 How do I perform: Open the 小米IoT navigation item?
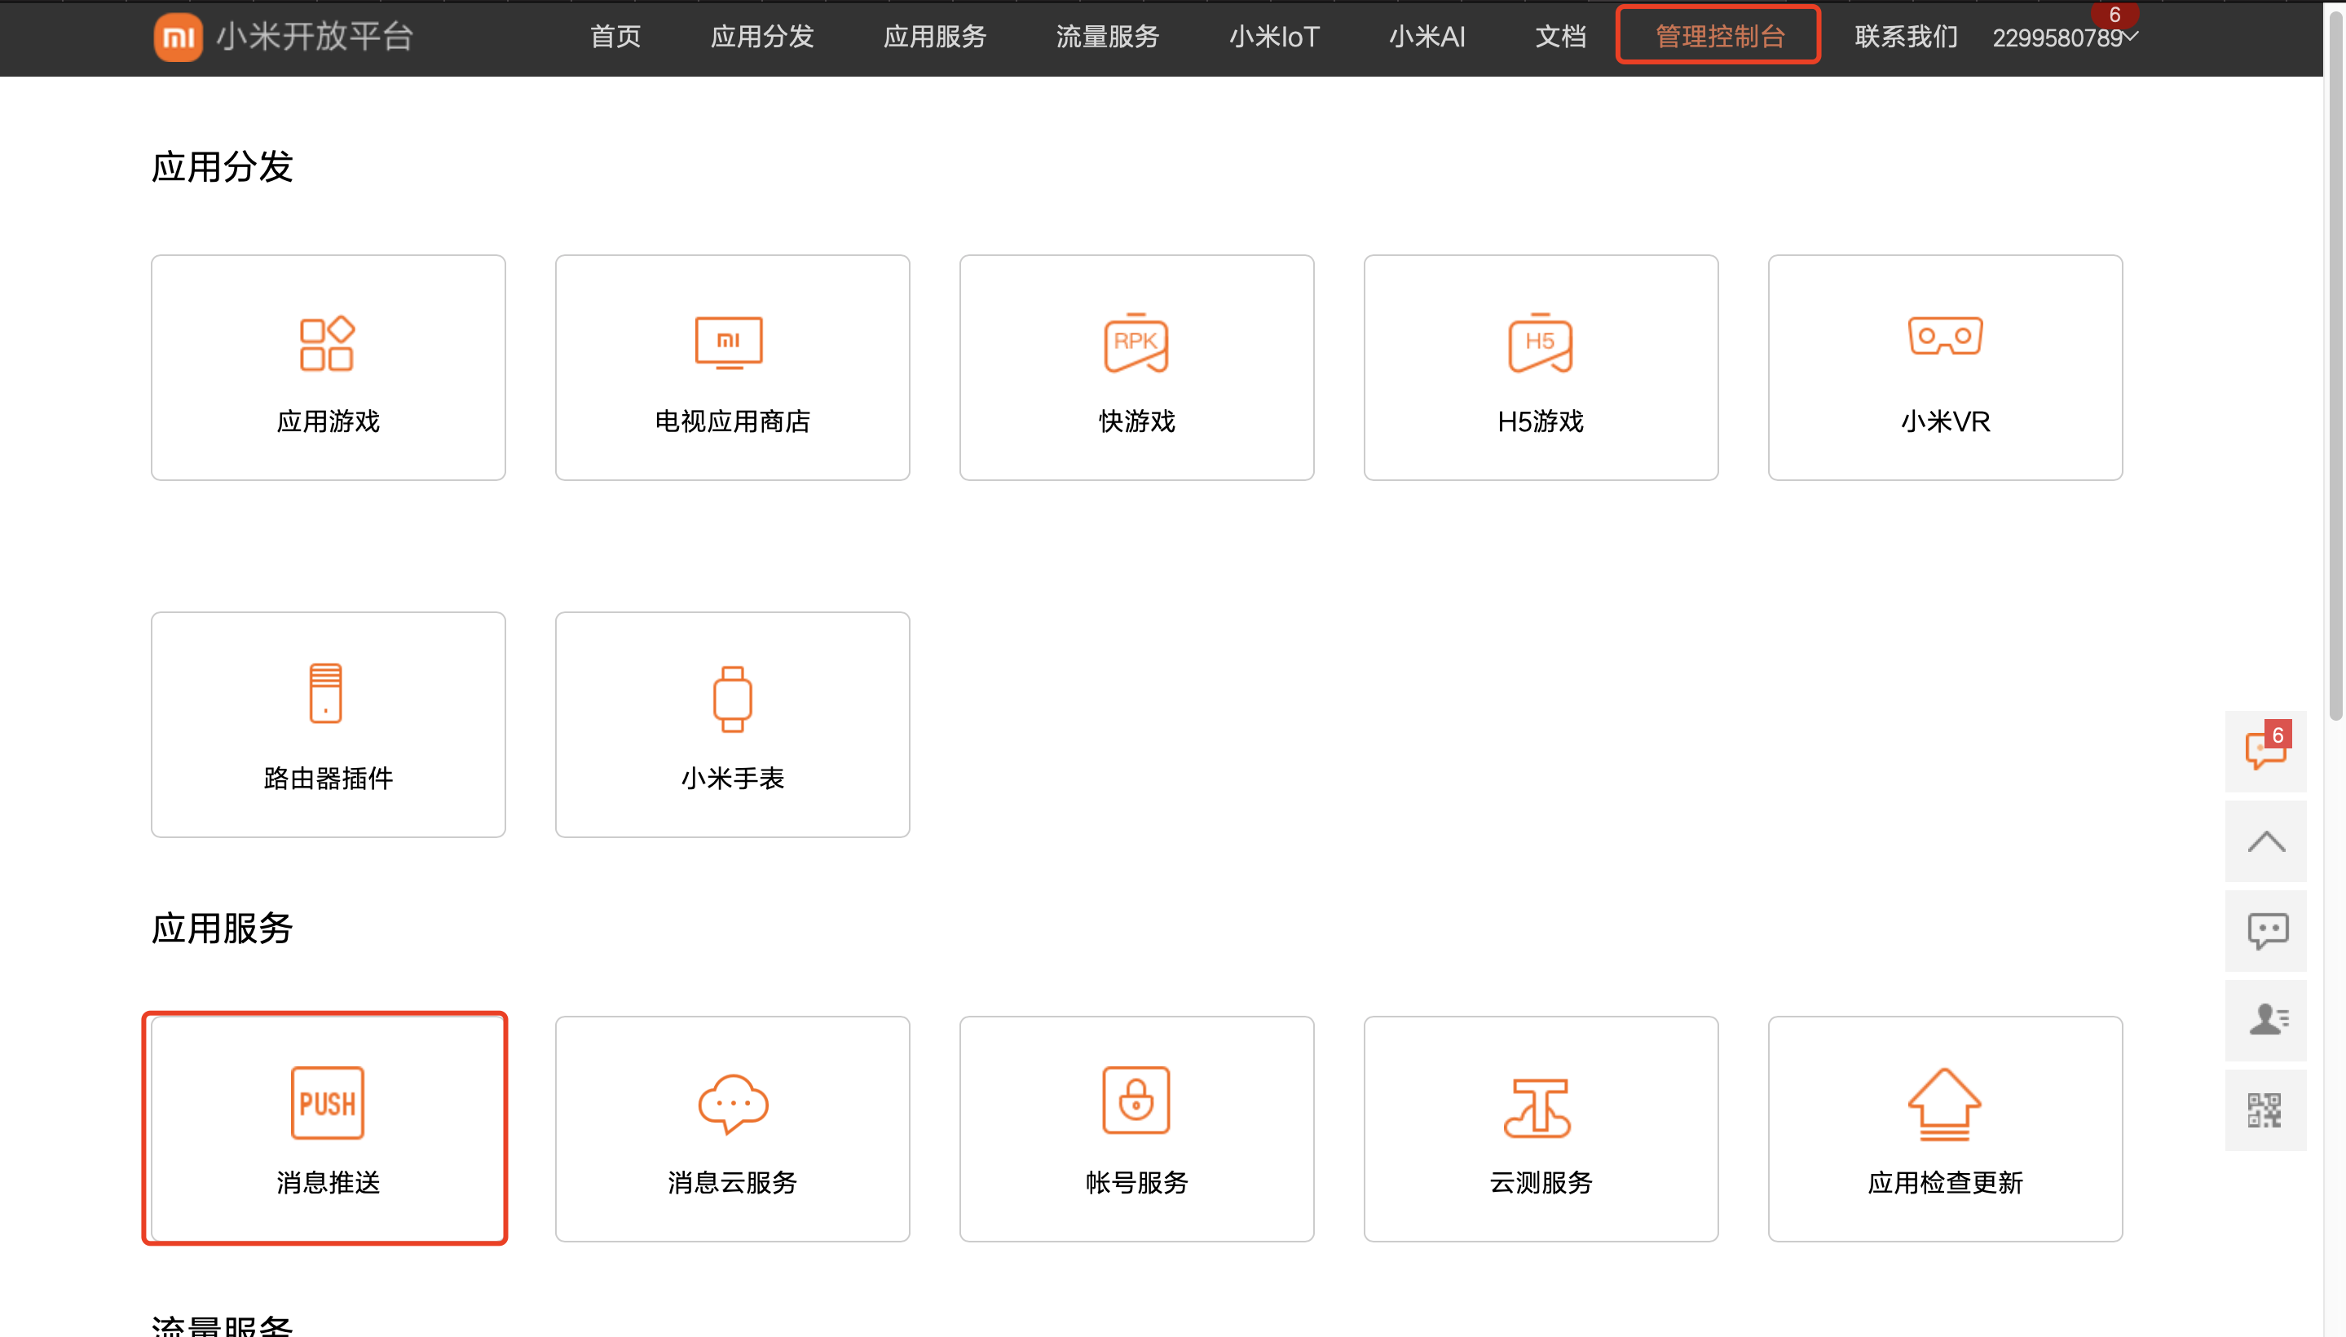click(1274, 37)
